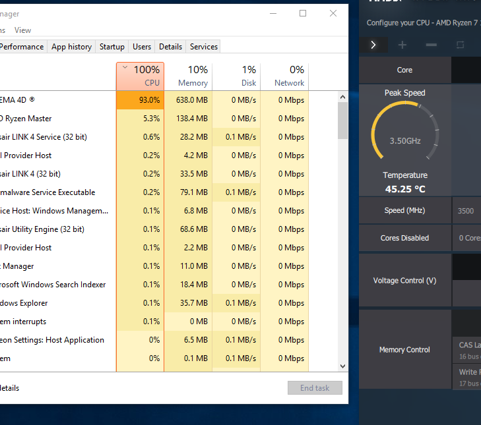The height and width of the screenshot is (425, 481).
Task: Sort processes by Disk column
Action: pos(236,76)
